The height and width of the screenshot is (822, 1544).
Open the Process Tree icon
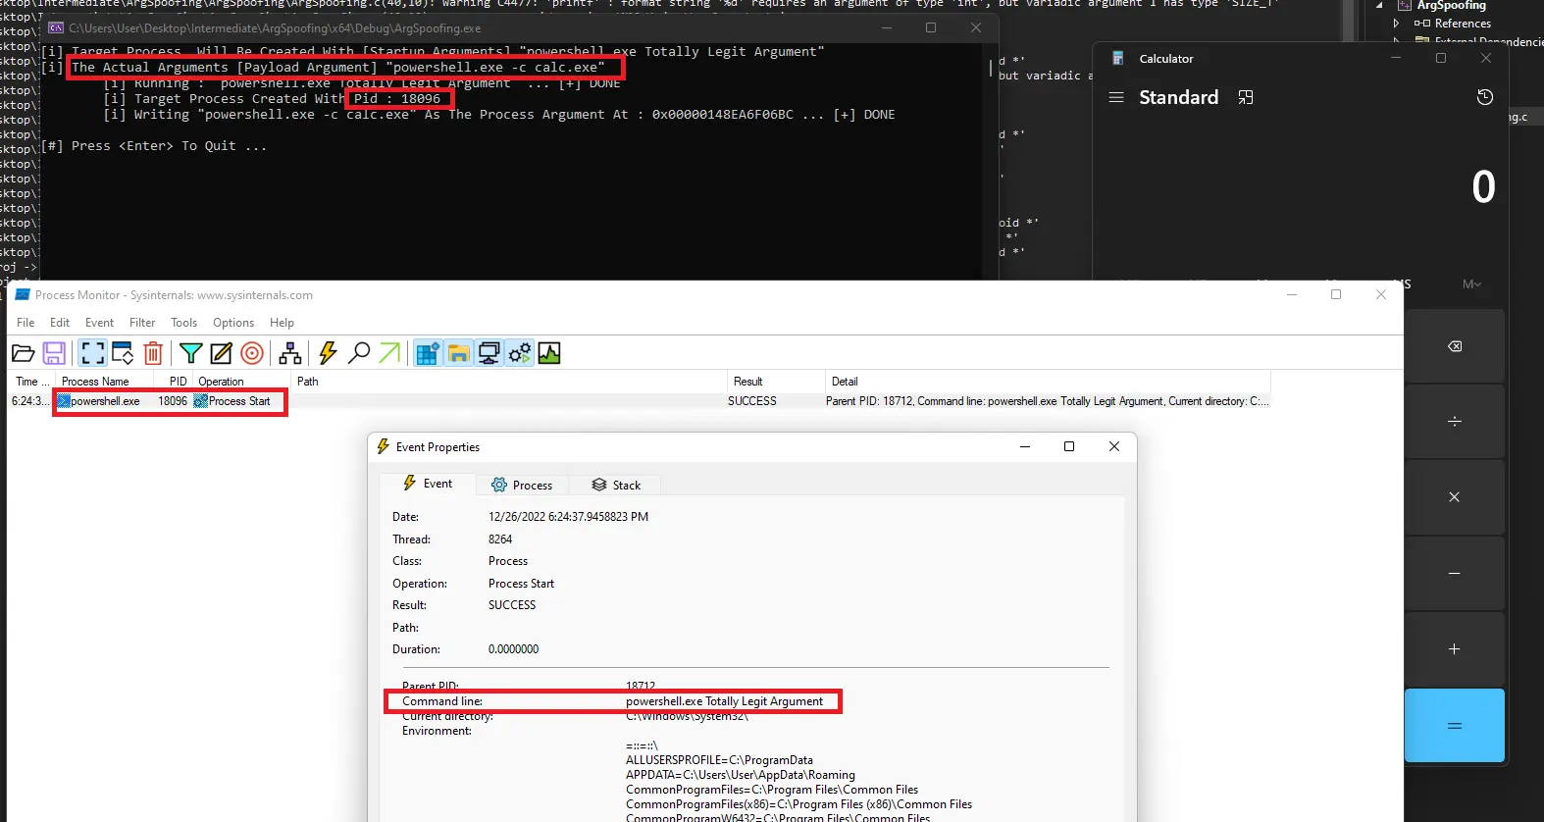[290, 353]
